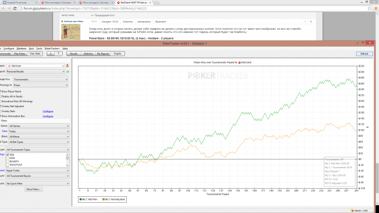Viewport: 379px width, 213px height.
Task: Open the Help menu
Action: (65, 49)
